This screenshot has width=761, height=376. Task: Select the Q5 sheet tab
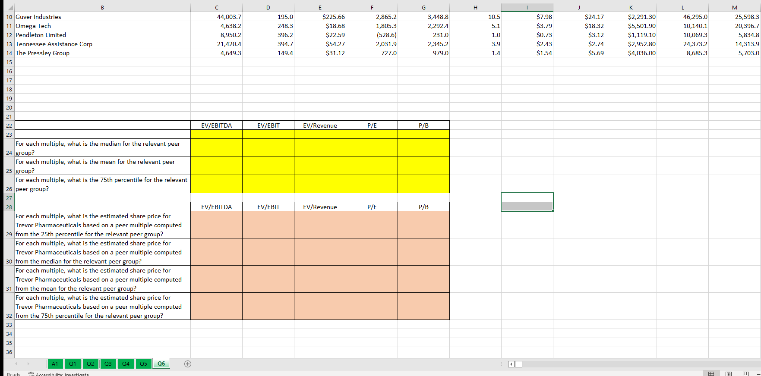pyautogui.click(x=143, y=364)
